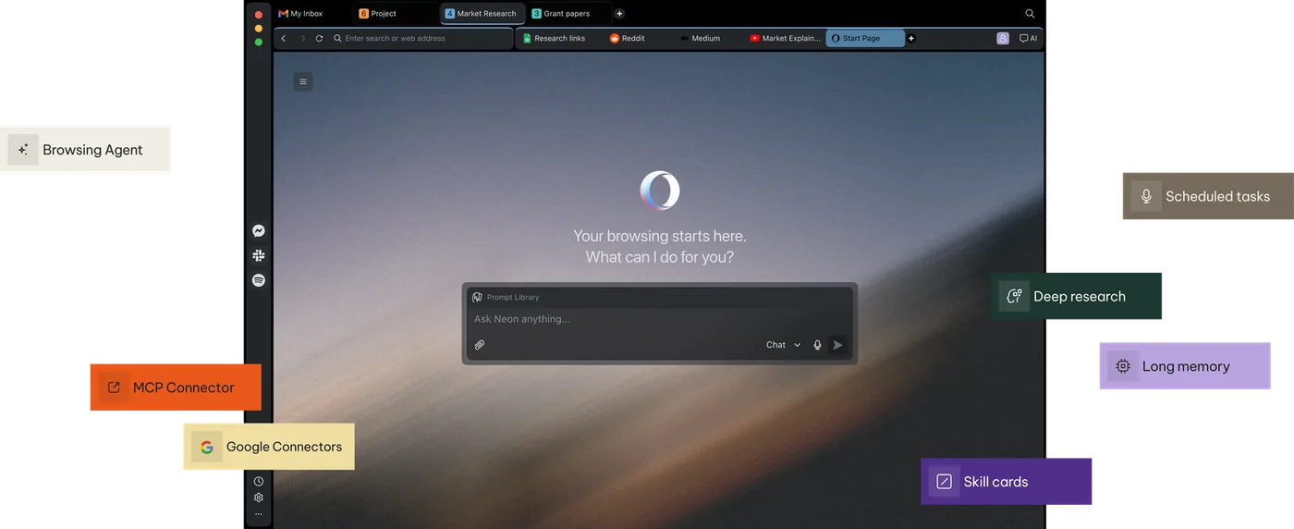Add a new tab next to Start Page
1294x529 pixels.
pyautogui.click(x=911, y=38)
